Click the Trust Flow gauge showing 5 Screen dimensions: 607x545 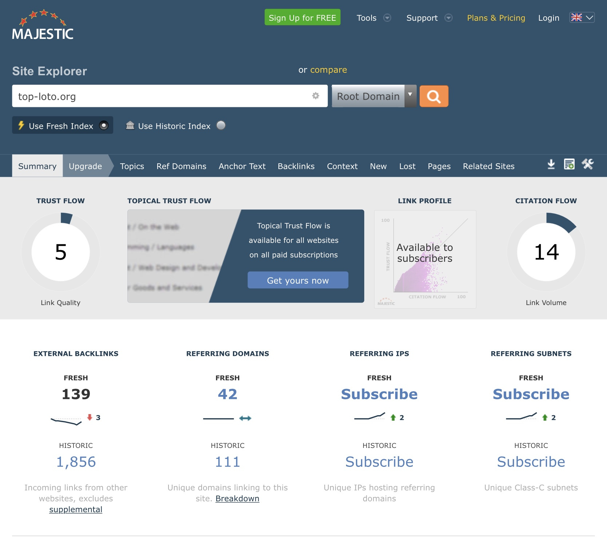61,252
